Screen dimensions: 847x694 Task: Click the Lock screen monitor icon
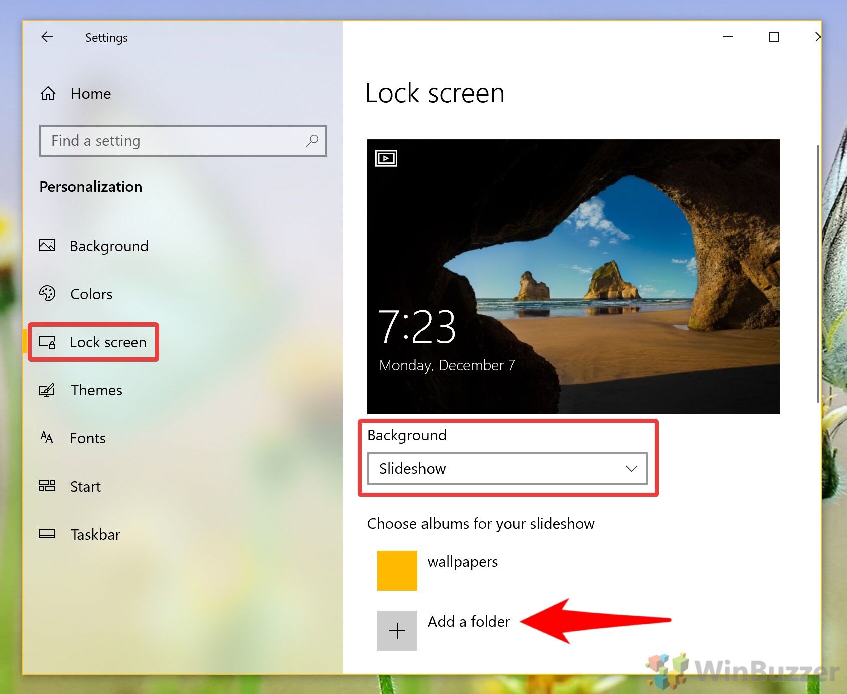pyautogui.click(x=47, y=342)
